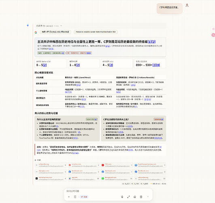Viewport: 215px width, 203px height.
Task: Click the send arrow button in input box
Action: 148,197
